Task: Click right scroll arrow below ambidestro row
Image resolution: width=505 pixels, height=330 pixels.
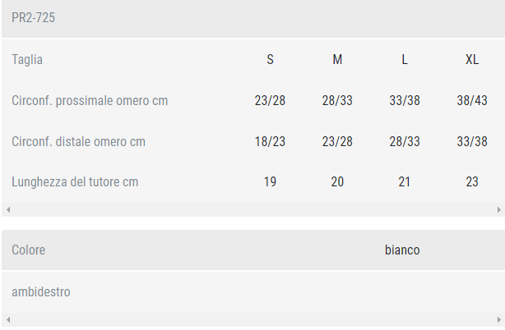Action: click(498, 319)
